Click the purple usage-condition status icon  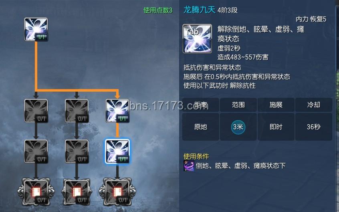tap(188, 166)
